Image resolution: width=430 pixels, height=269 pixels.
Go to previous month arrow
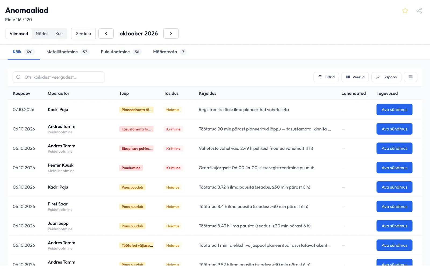pos(106,34)
